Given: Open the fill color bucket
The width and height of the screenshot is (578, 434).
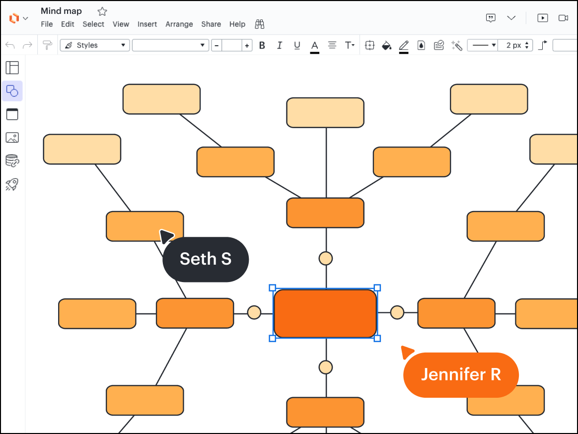Looking at the screenshot, I should coord(386,45).
